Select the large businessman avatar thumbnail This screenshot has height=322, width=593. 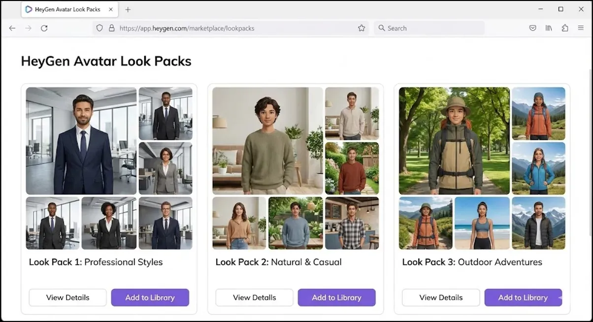(80, 140)
